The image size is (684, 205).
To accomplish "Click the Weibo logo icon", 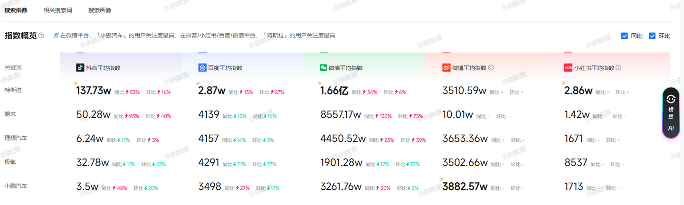I will pos(446,68).
